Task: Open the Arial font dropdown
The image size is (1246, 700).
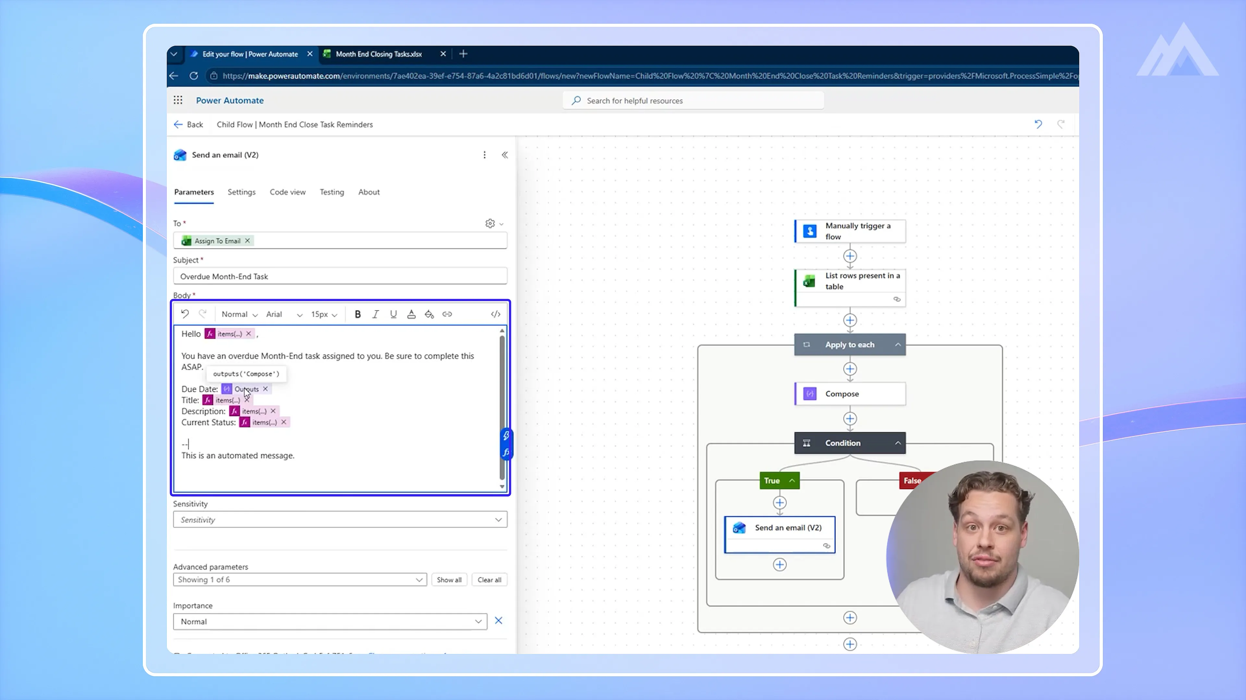Action: click(x=285, y=314)
